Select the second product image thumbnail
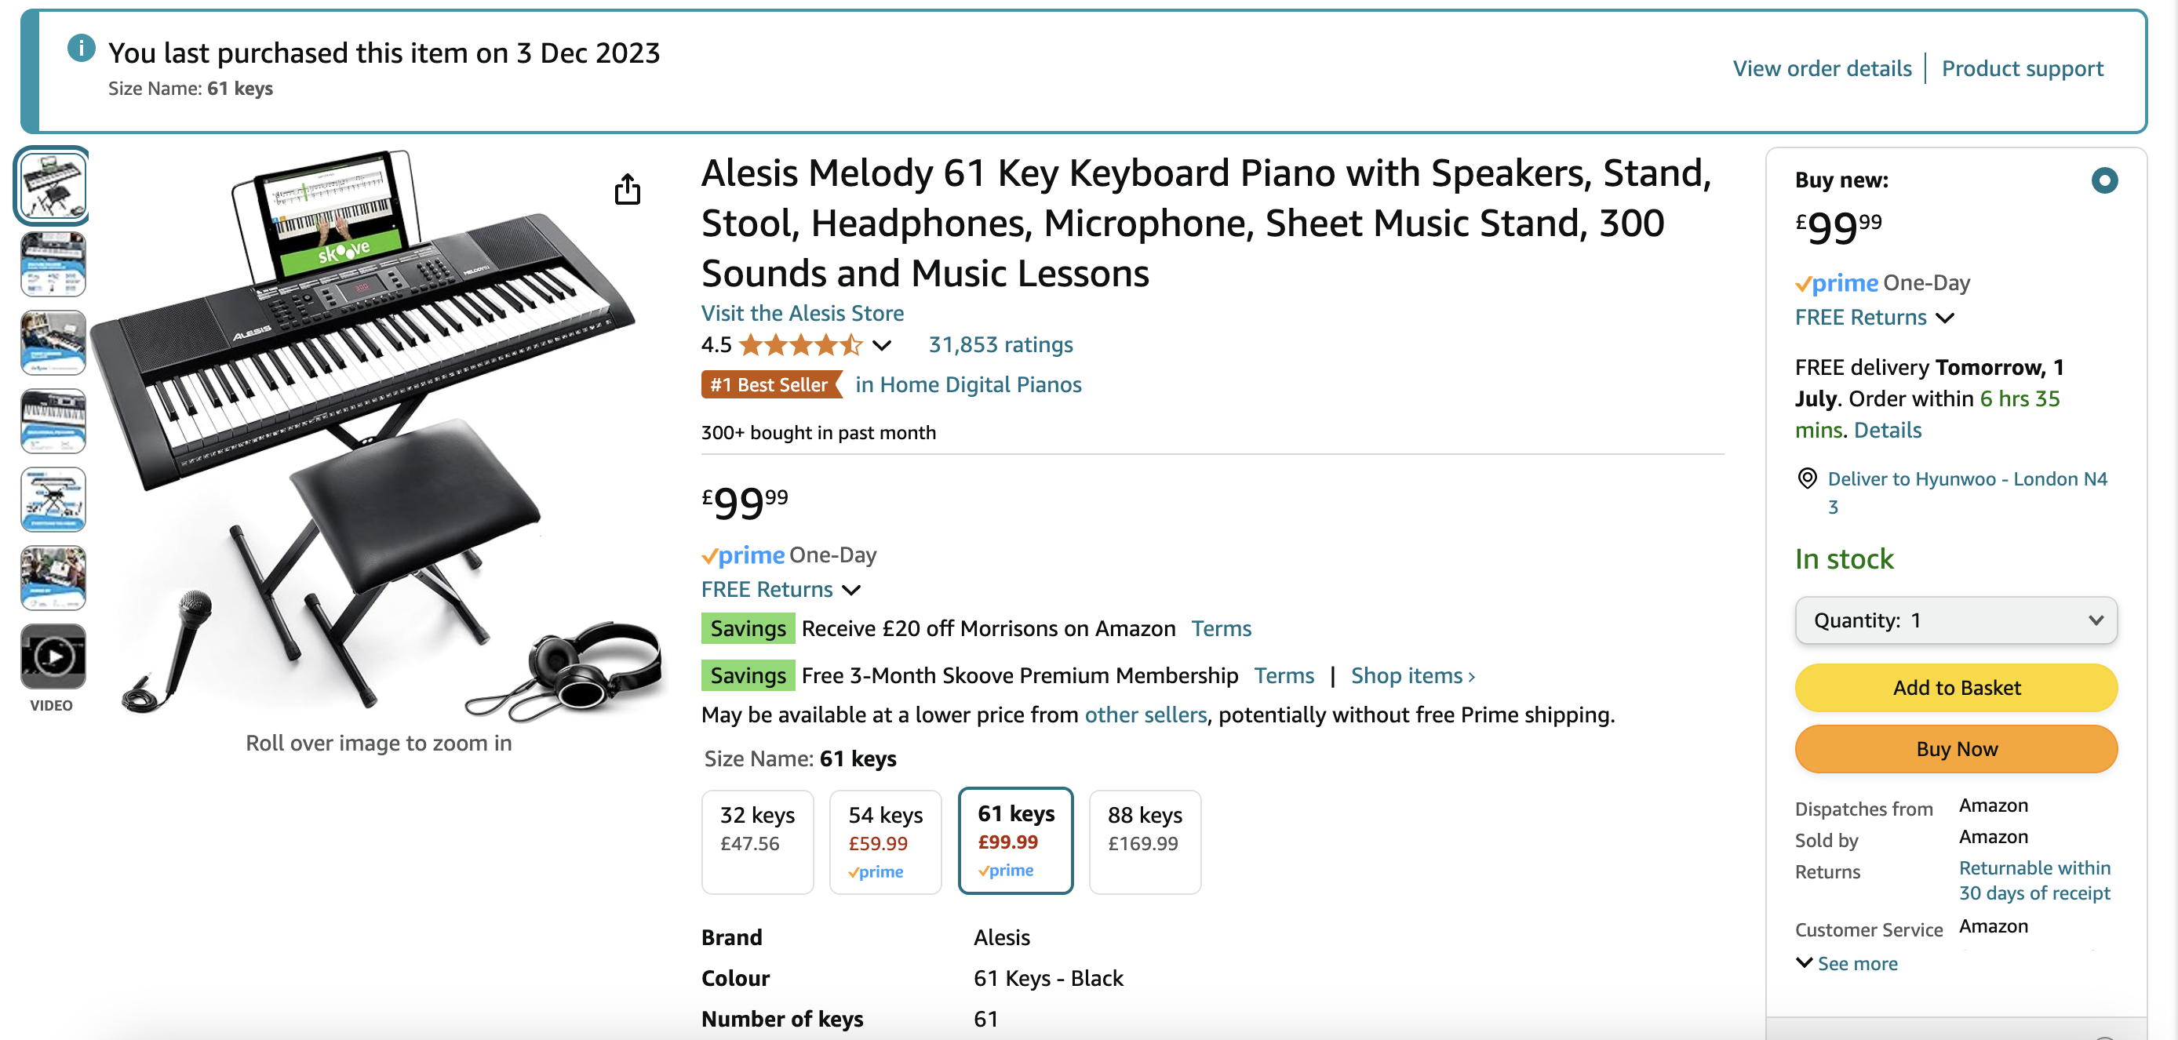The image size is (2178, 1040). [53, 264]
